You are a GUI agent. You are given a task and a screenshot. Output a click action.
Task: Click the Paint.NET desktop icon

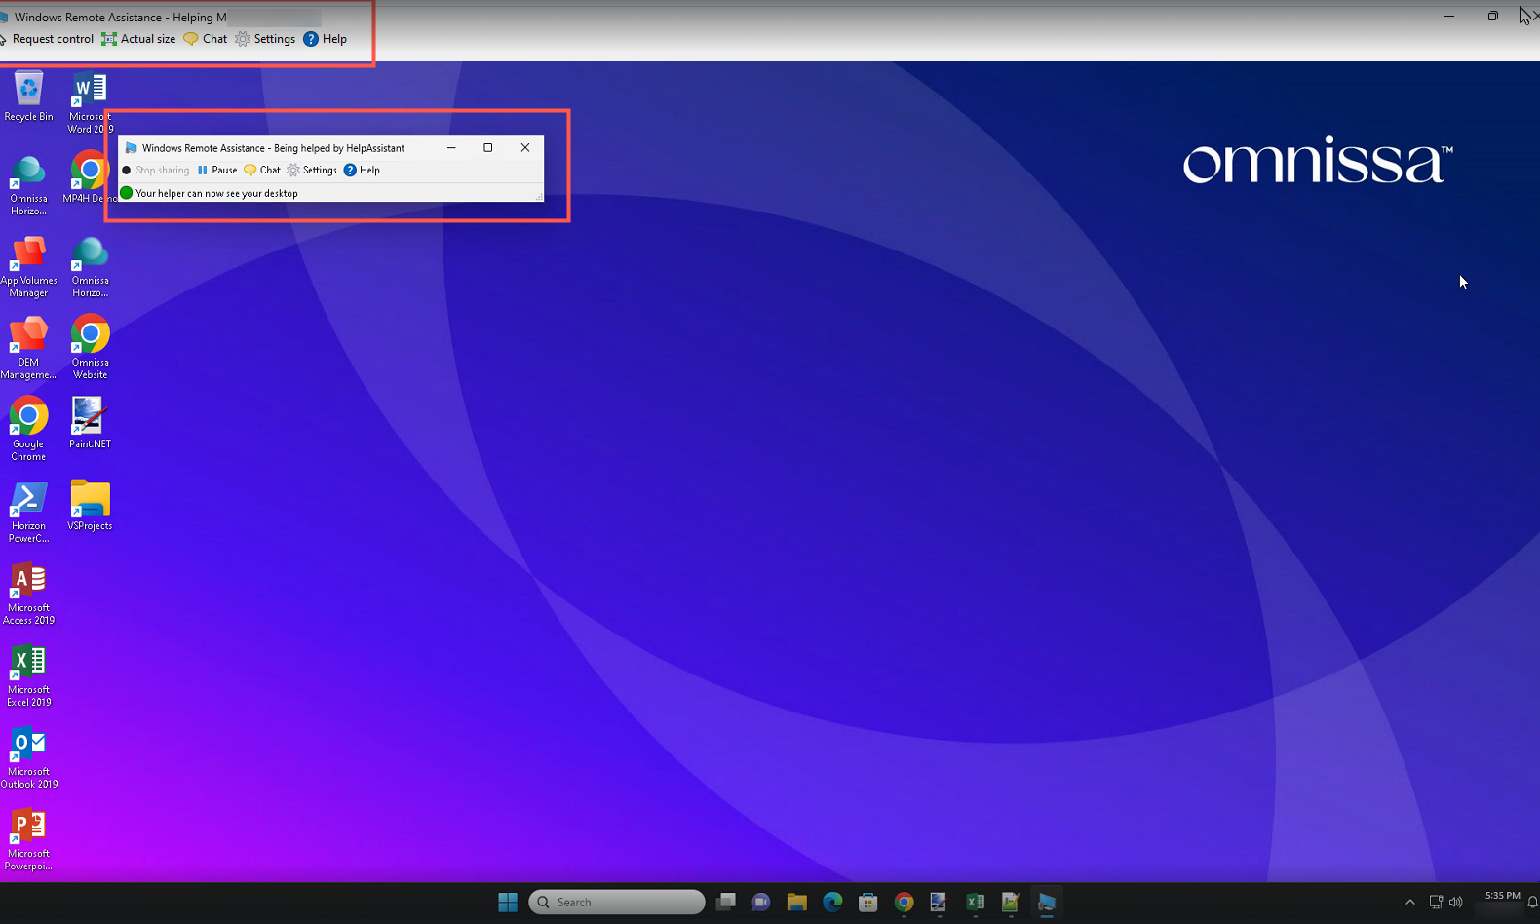tap(90, 423)
